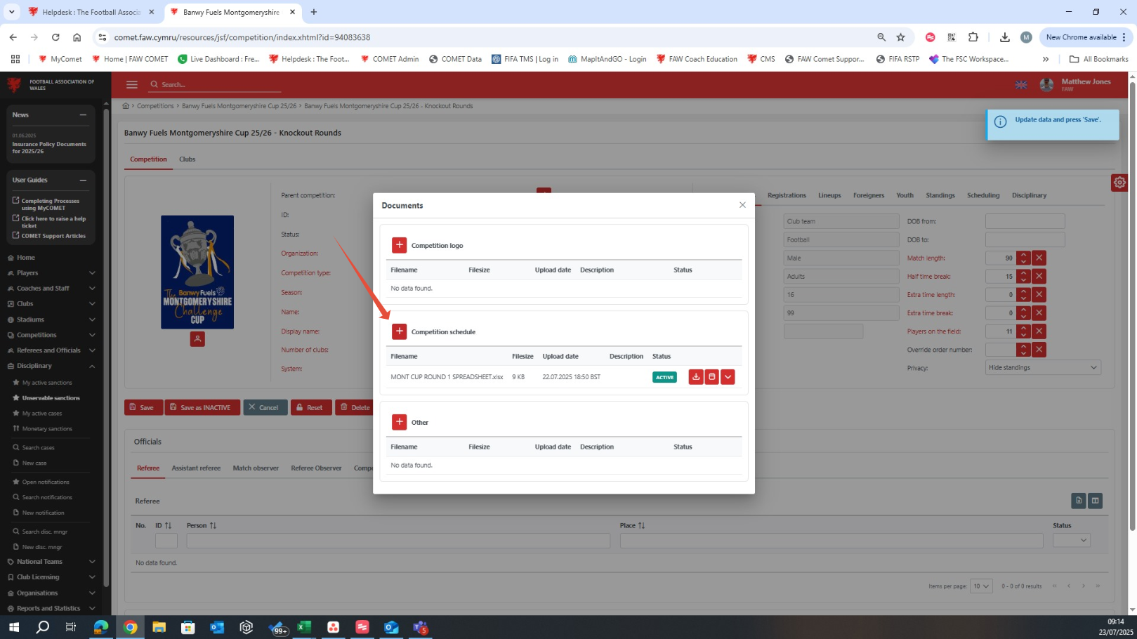Click the Delete button

coord(355,407)
